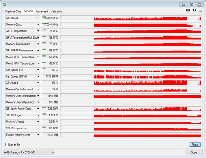Click the refresh sensors icon
This screenshot has width=206, height=158.
pyautogui.click(x=194, y=10)
